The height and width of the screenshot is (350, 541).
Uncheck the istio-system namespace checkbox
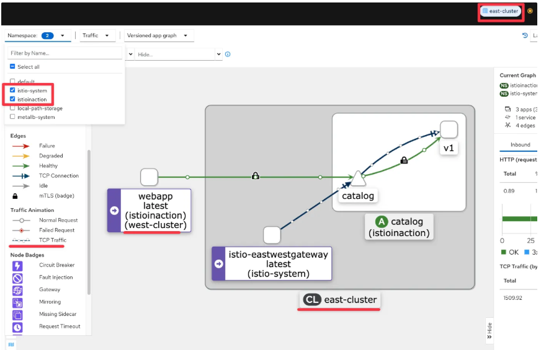pos(12,90)
